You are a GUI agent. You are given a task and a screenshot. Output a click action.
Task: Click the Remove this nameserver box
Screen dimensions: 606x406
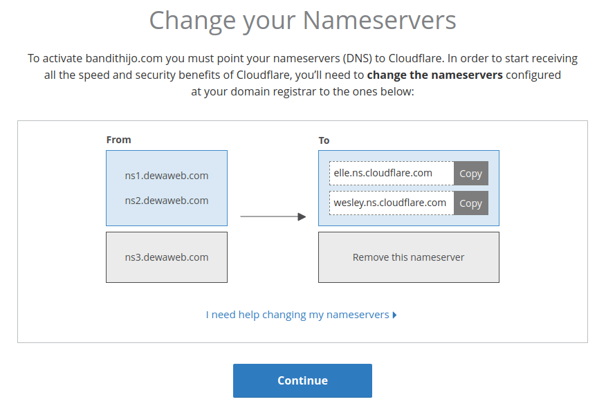[408, 257]
